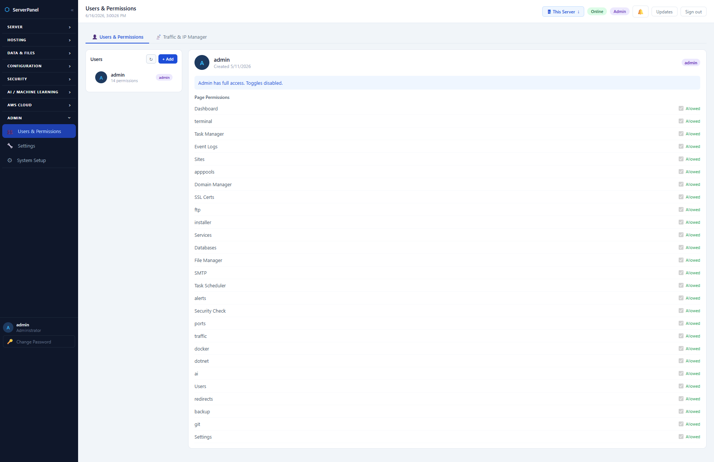Click the 'SMTP' permission label
This screenshot has height=462, width=714.
[200, 273]
